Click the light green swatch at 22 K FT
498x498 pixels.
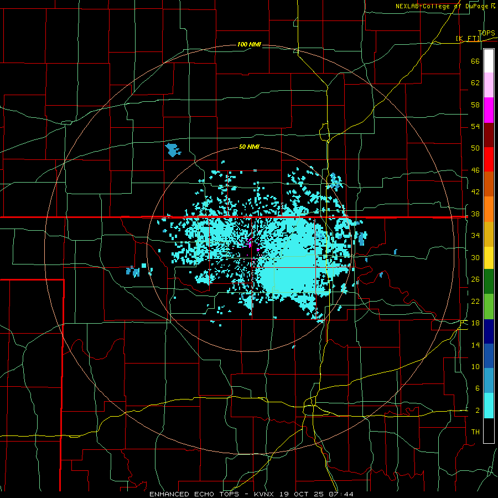[x=489, y=307]
